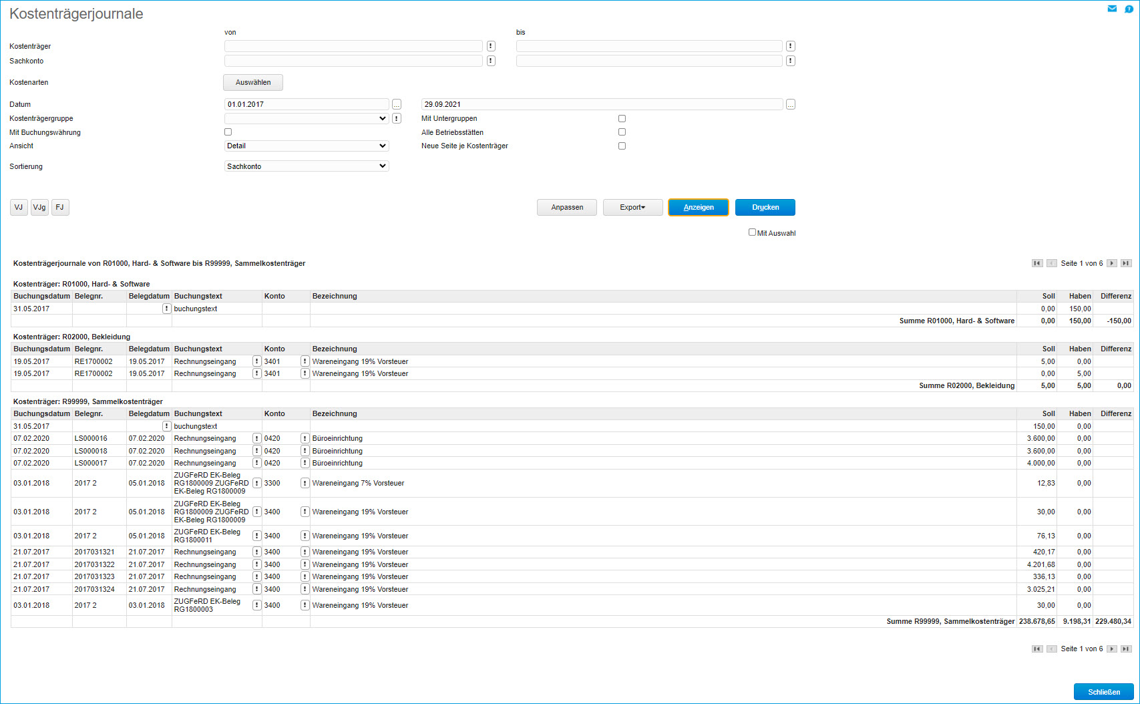Viewport: 1140px width, 704px height.
Task: Expand the Kostenträgergruppe dropdown
Action: 307,118
